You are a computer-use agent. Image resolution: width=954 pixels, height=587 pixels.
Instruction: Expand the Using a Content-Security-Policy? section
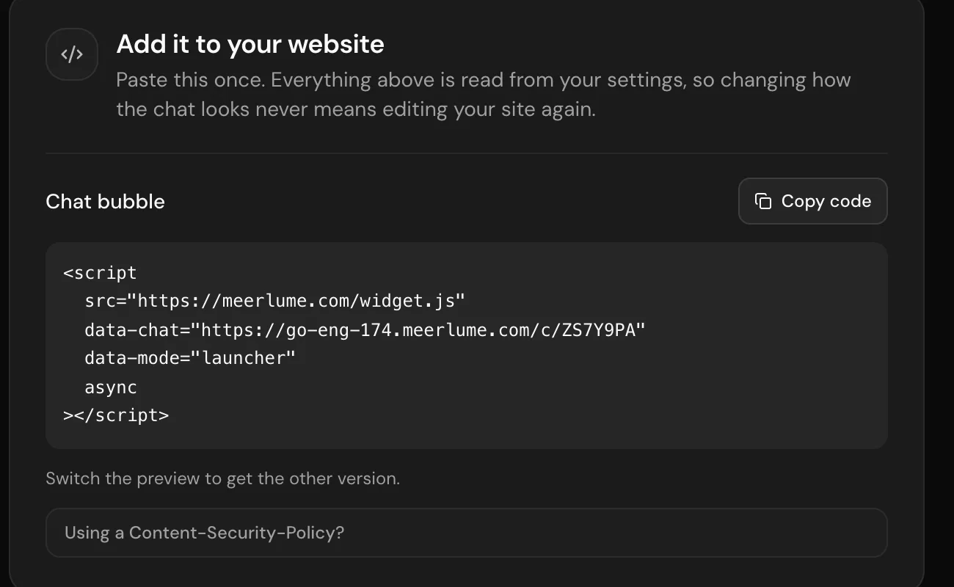(x=466, y=533)
